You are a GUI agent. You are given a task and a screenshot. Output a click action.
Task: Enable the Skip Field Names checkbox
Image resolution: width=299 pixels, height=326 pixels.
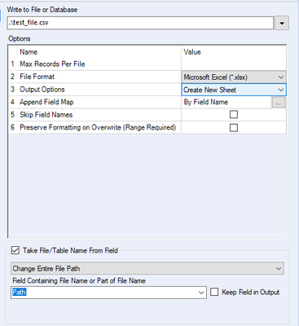point(234,114)
